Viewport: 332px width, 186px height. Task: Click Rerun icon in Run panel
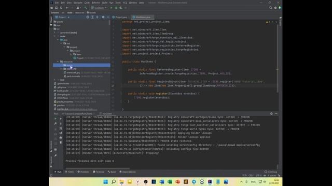click(56, 119)
